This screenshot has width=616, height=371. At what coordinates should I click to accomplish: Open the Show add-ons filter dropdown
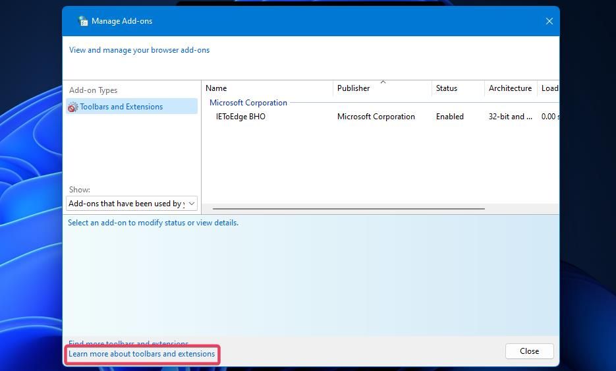132,204
